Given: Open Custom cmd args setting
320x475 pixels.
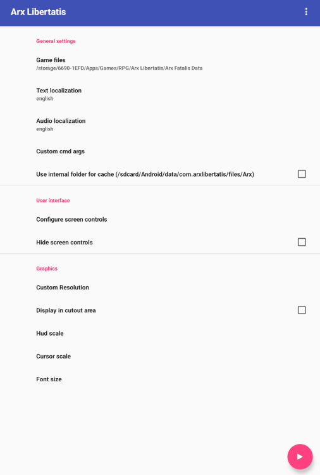Looking at the screenshot, I should [x=160, y=151].
